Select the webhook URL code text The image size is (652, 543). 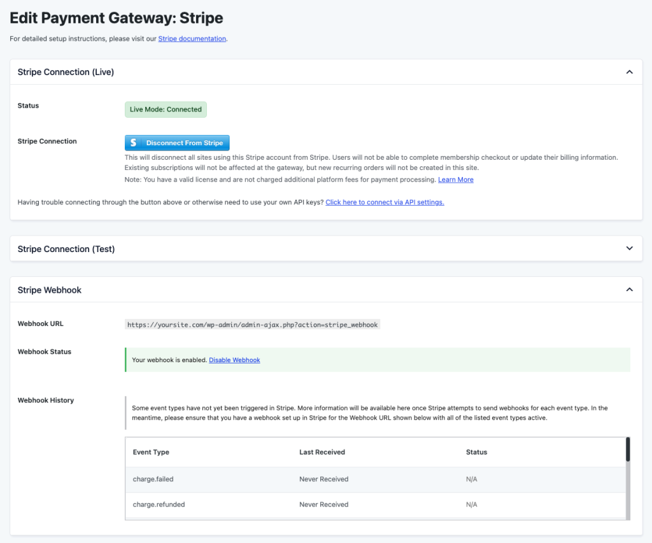tap(252, 325)
